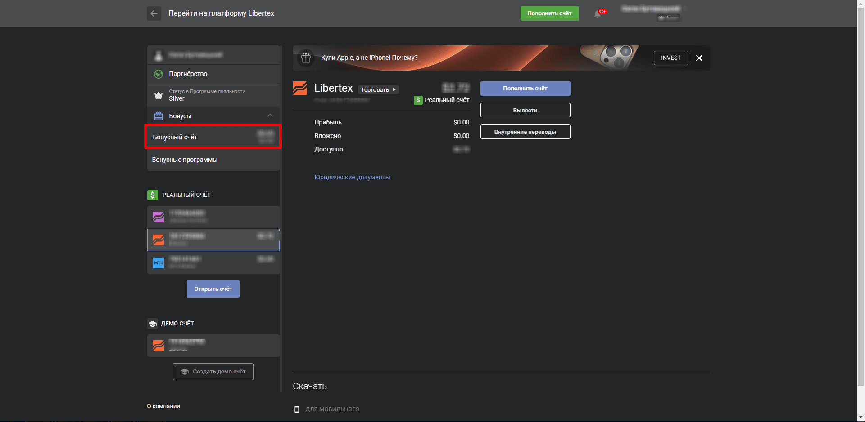Close the Apple promo banner
Viewport: 865px width, 422px height.
[x=699, y=58]
